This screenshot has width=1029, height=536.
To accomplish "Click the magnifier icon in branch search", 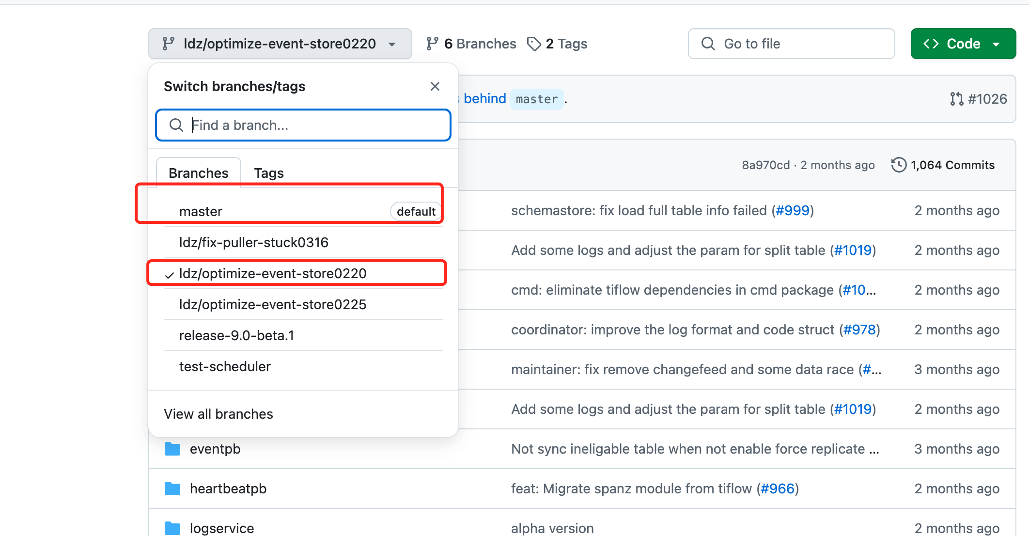I will click(176, 125).
